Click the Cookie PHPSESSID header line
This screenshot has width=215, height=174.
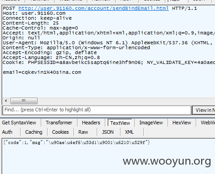(109, 63)
